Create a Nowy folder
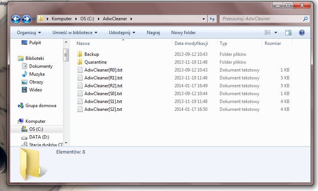Viewport: 318px width, 191px height. [x=183, y=33]
